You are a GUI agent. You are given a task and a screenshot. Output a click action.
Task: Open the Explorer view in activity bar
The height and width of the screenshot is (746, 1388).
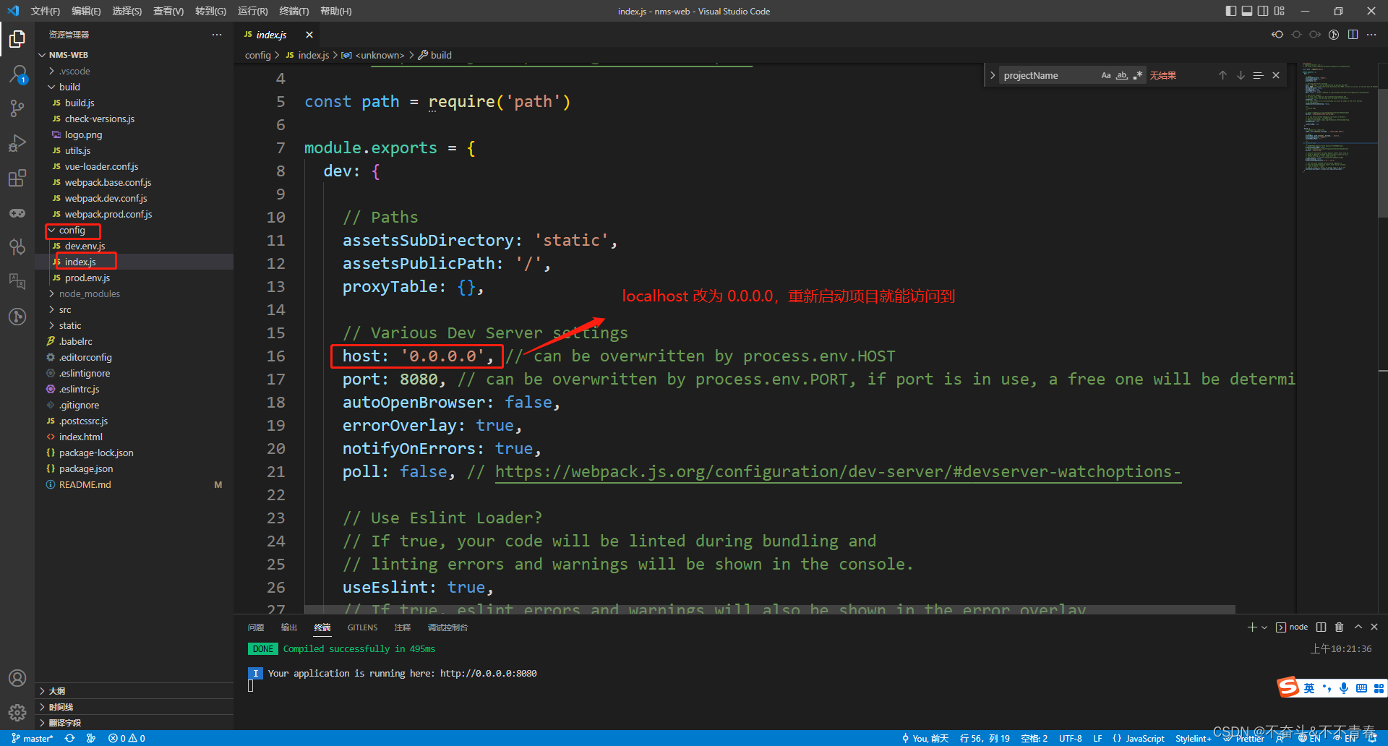(17, 38)
